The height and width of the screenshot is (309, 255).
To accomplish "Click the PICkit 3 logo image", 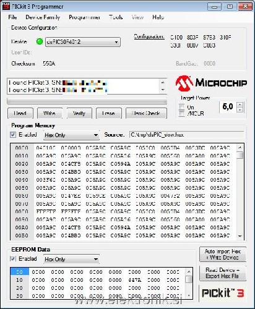I will (x=223, y=293).
